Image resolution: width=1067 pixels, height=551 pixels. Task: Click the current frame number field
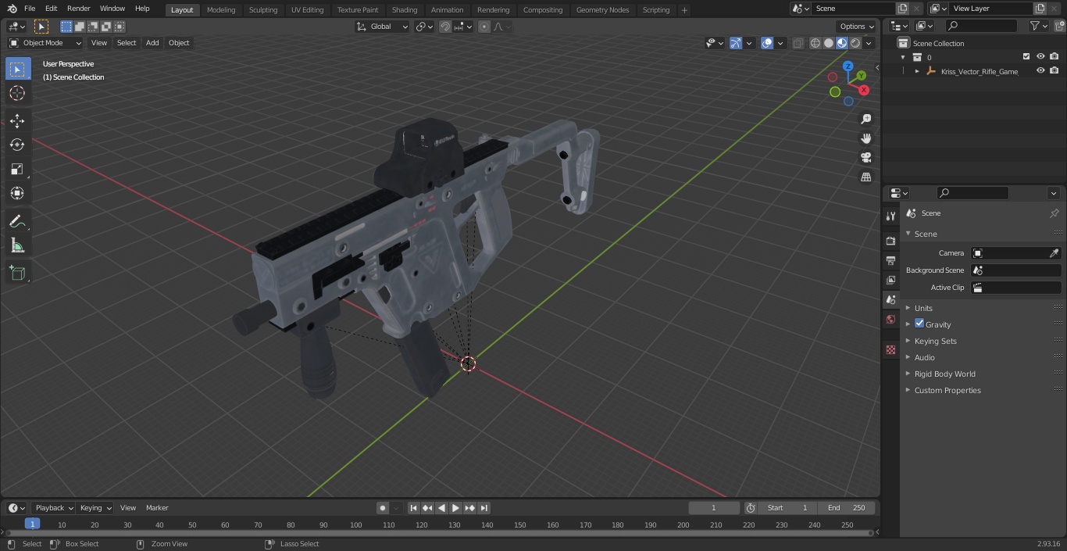[x=714, y=508]
